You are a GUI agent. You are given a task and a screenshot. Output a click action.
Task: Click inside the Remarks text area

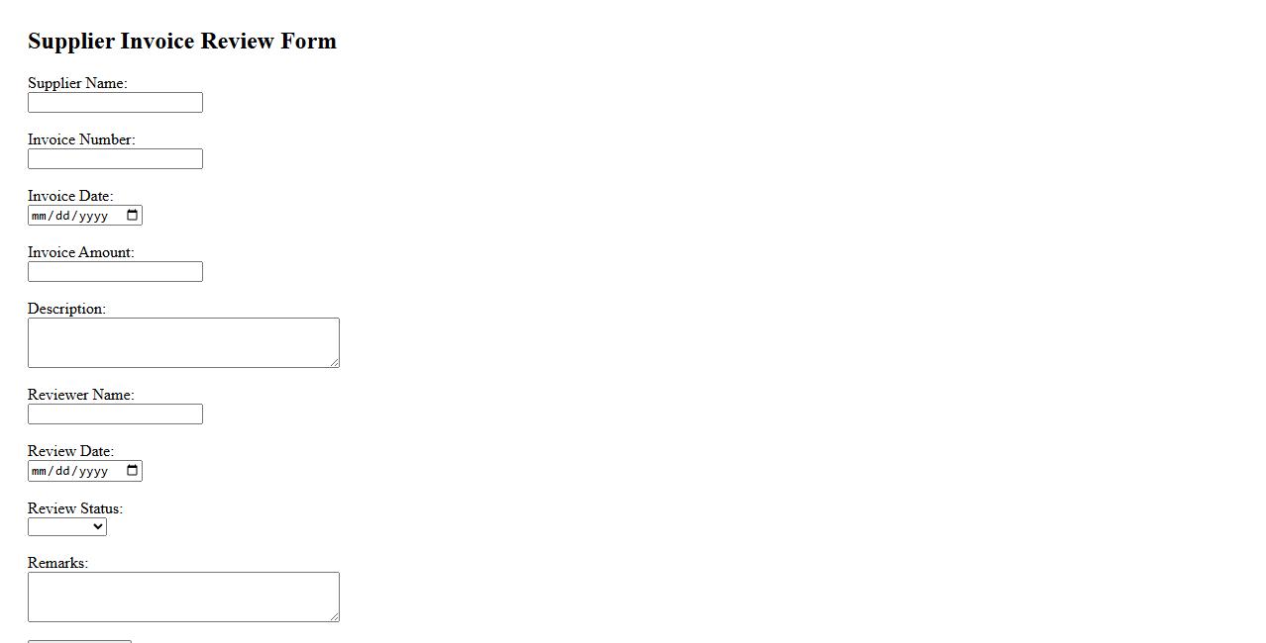(183, 597)
